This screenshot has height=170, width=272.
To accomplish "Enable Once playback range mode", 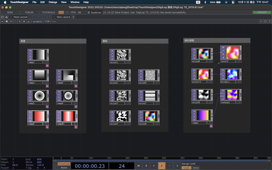I will (196, 168).
